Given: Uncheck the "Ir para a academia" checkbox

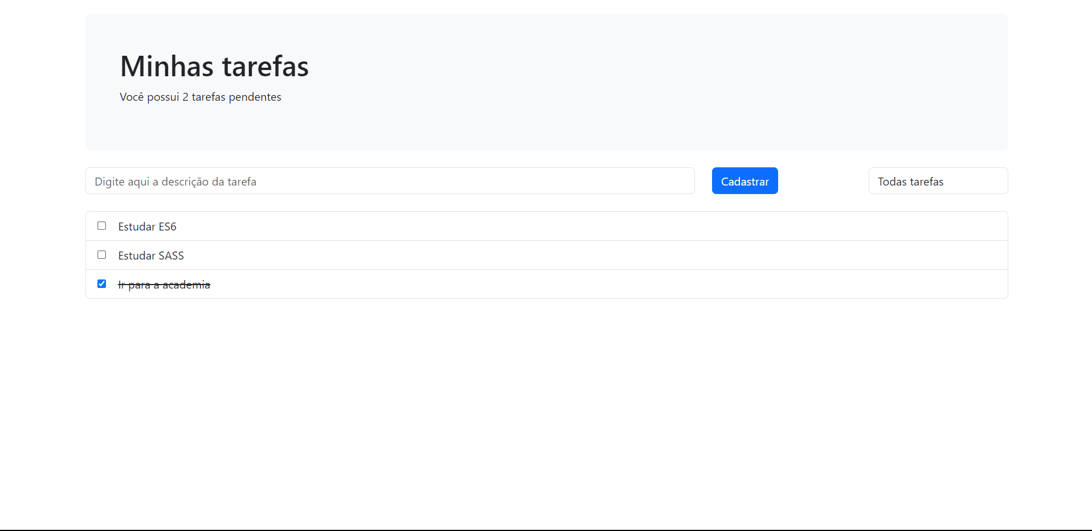Looking at the screenshot, I should coord(101,284).
